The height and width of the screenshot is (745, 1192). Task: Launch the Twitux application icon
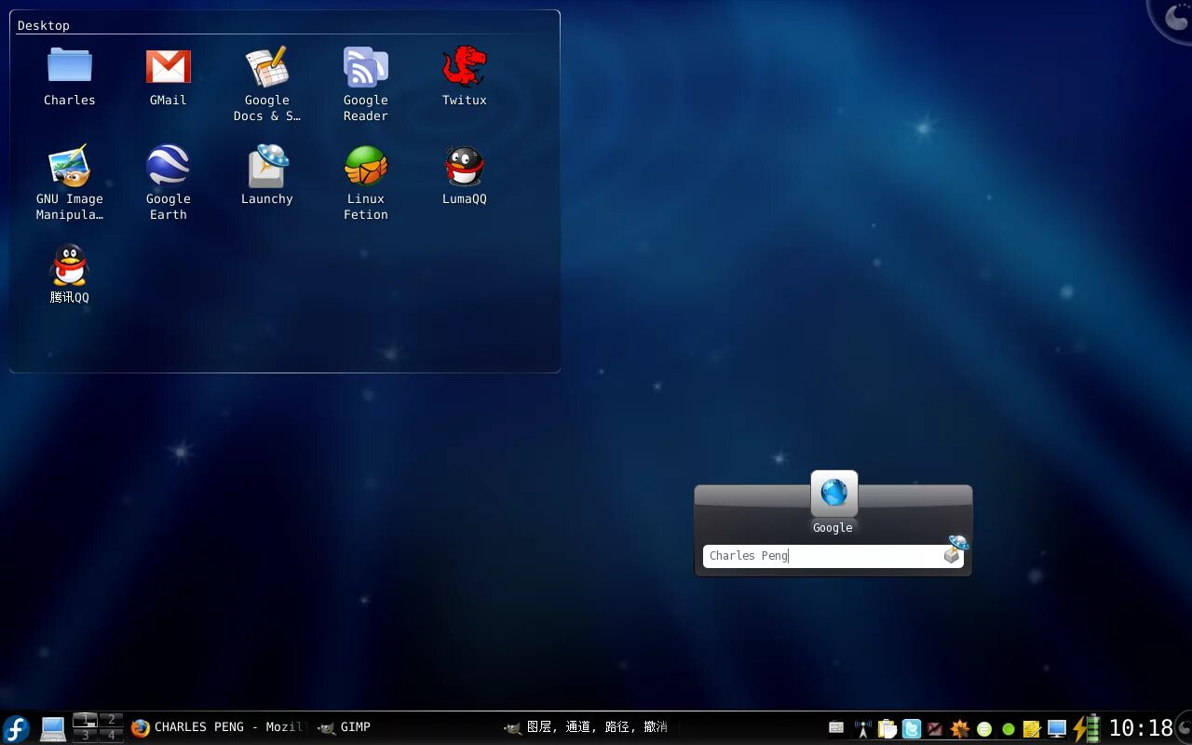point(465,66)
